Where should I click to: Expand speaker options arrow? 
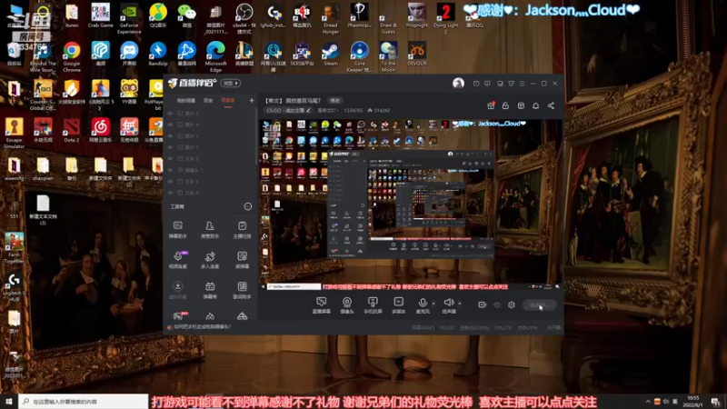(460, 304)
